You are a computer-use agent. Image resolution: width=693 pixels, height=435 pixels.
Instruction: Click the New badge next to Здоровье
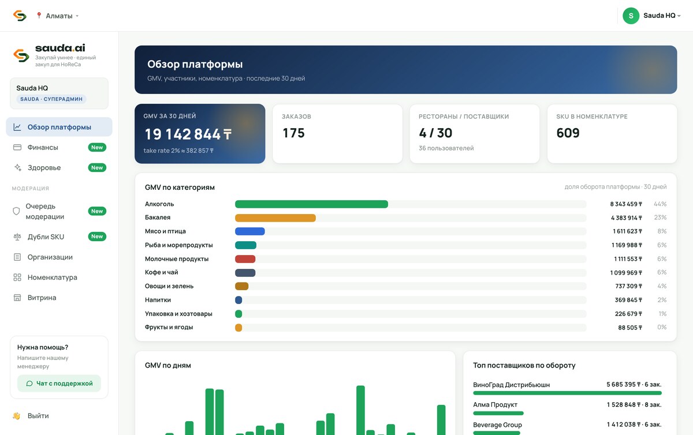97,167
